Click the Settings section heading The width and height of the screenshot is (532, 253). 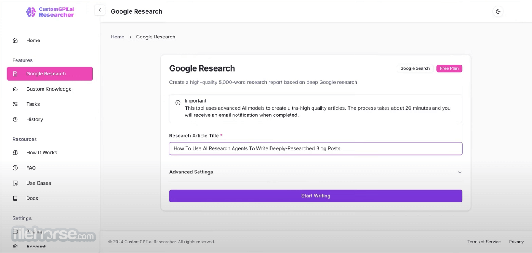pos(22,218)
